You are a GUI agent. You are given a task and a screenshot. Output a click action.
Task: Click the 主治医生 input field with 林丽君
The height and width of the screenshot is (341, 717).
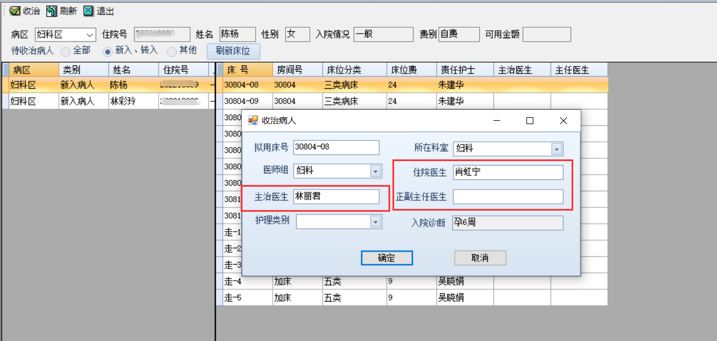point(336,196)
